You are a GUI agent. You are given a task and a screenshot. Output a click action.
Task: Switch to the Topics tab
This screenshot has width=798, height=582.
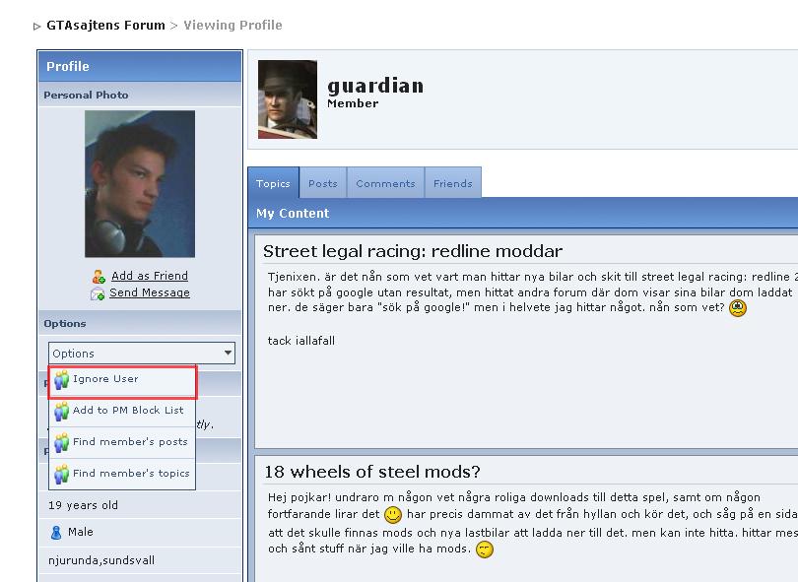pos(273,182)
